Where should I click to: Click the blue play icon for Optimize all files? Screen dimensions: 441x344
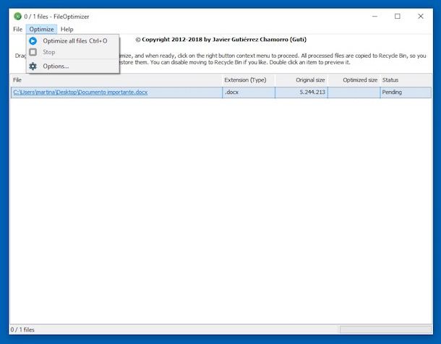[33, 41]
